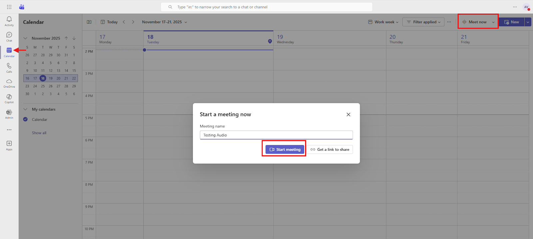The width and height of the screenshot is (533, 239).
Task: Select November 19 in the mini calendar
Action: (51, 78)
